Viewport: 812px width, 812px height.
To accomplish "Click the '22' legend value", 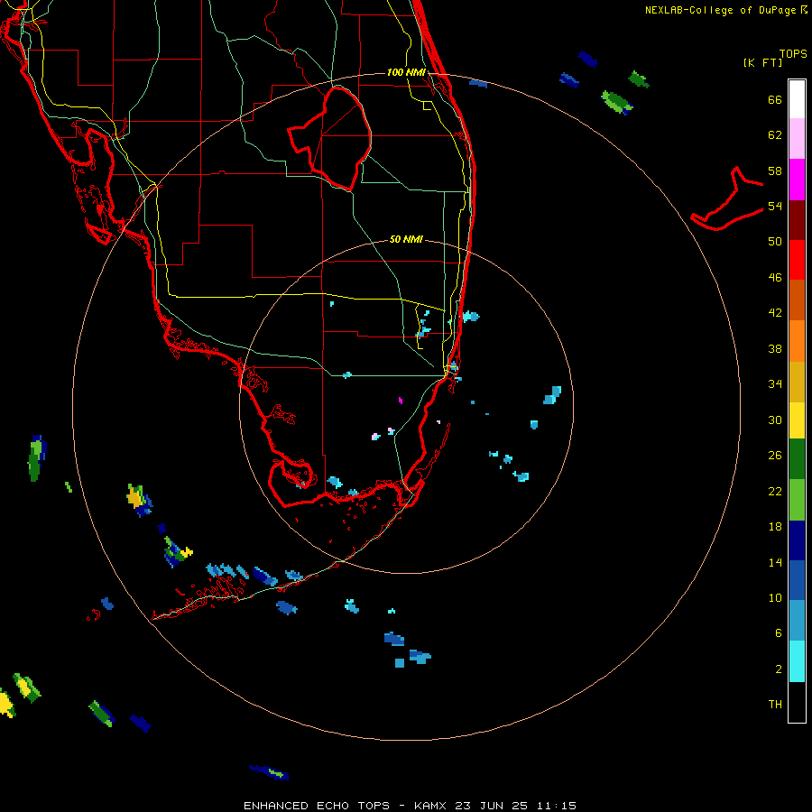I will pos(775,491).
